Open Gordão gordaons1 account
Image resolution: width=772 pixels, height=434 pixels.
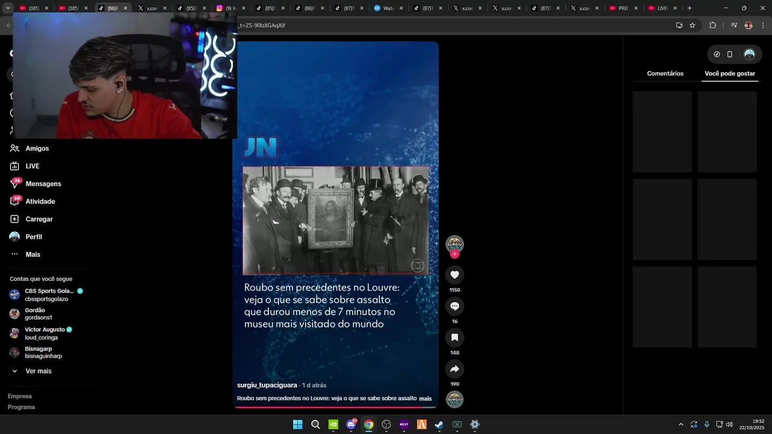coord(31,314)
